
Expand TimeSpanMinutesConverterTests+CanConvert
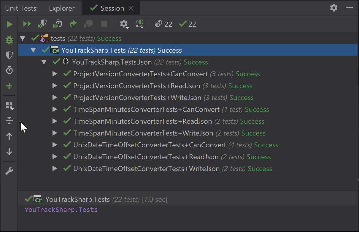[x=55, y=109]
